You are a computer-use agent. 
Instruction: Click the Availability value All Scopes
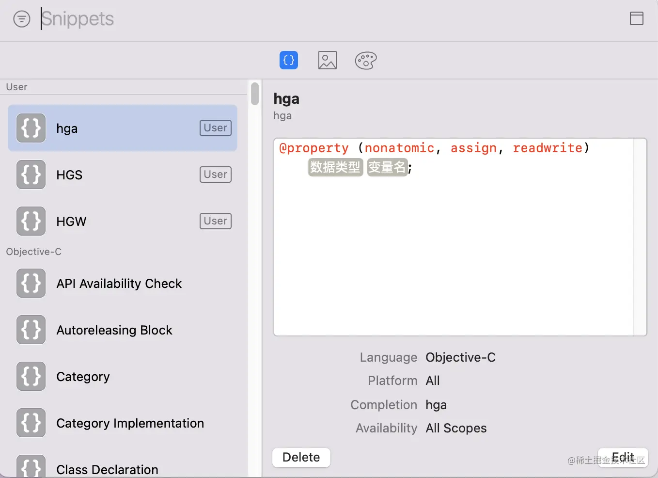tap(456, 428)
